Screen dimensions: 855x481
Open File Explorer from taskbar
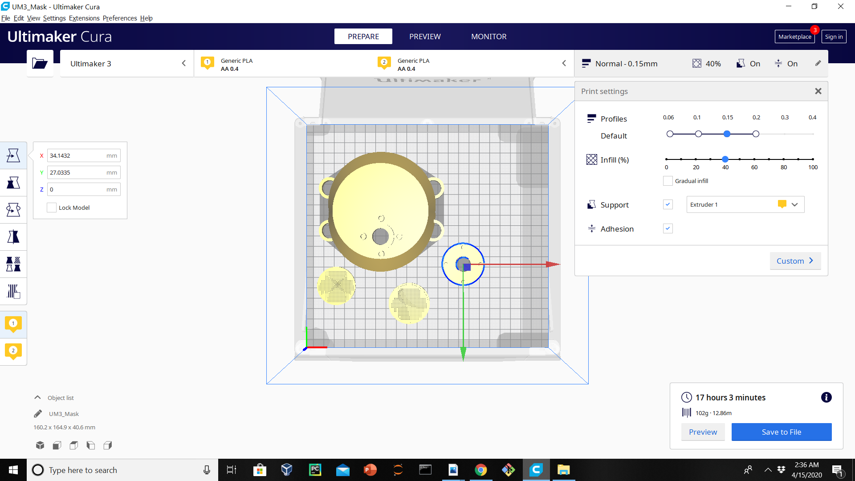pos(563,470)
